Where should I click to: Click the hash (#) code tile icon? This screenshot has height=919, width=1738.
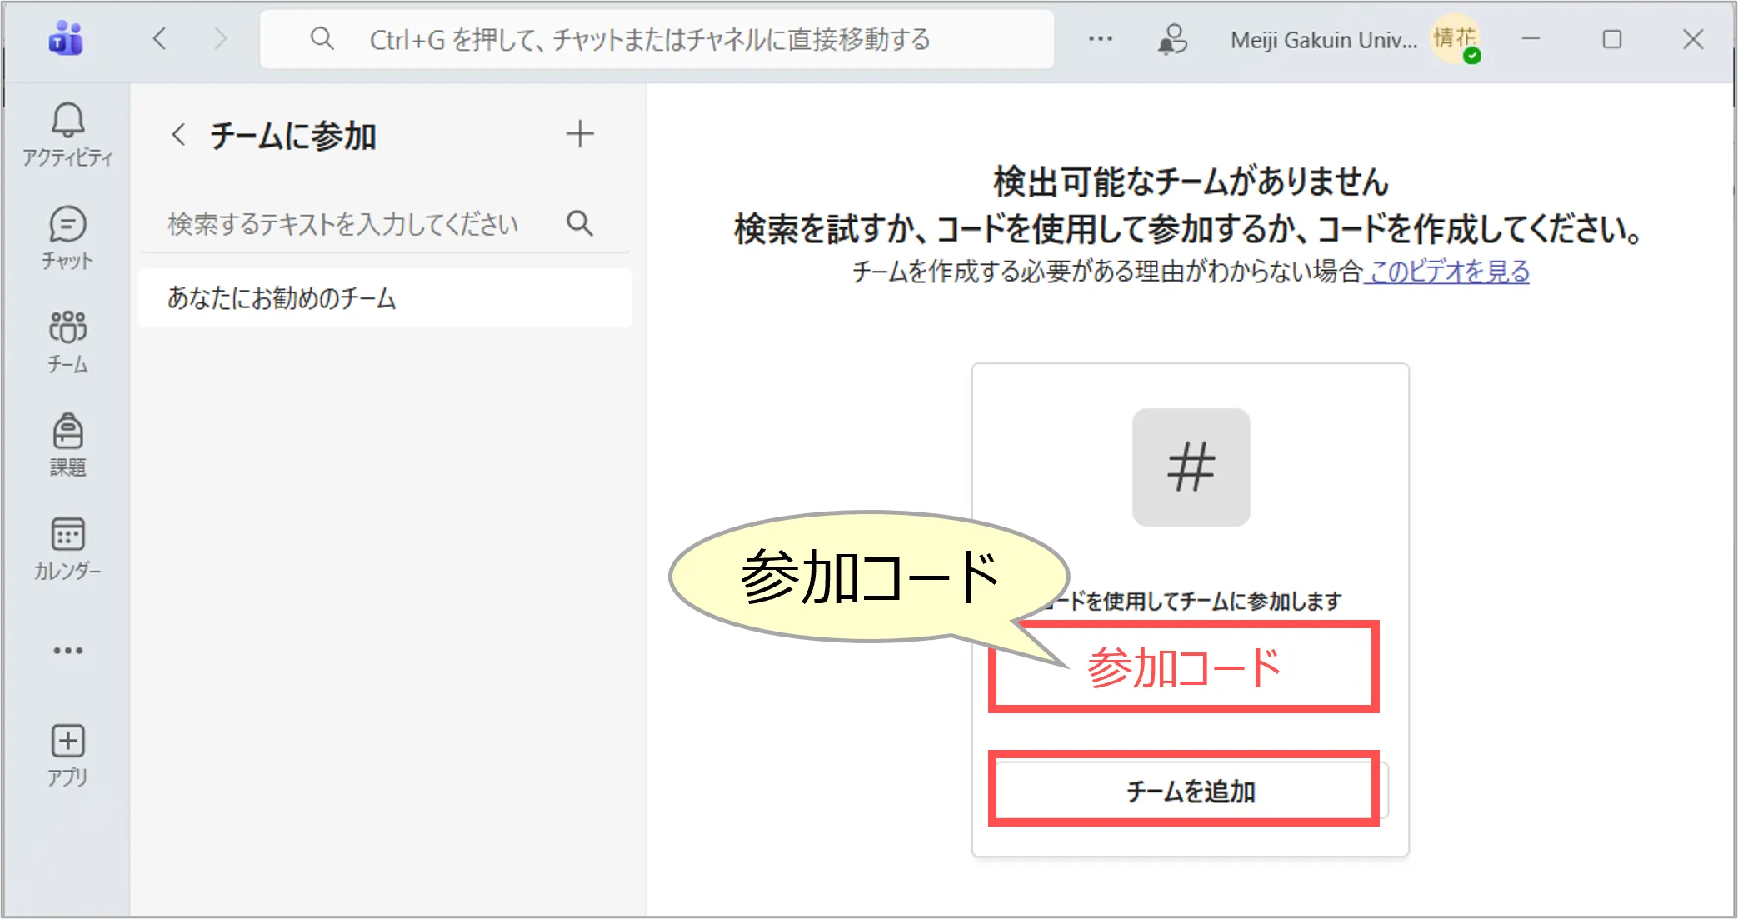[x=1191, y=467]
